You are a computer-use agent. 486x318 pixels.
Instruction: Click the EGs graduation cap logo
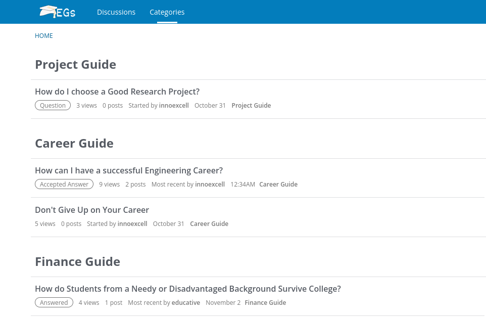57,12
